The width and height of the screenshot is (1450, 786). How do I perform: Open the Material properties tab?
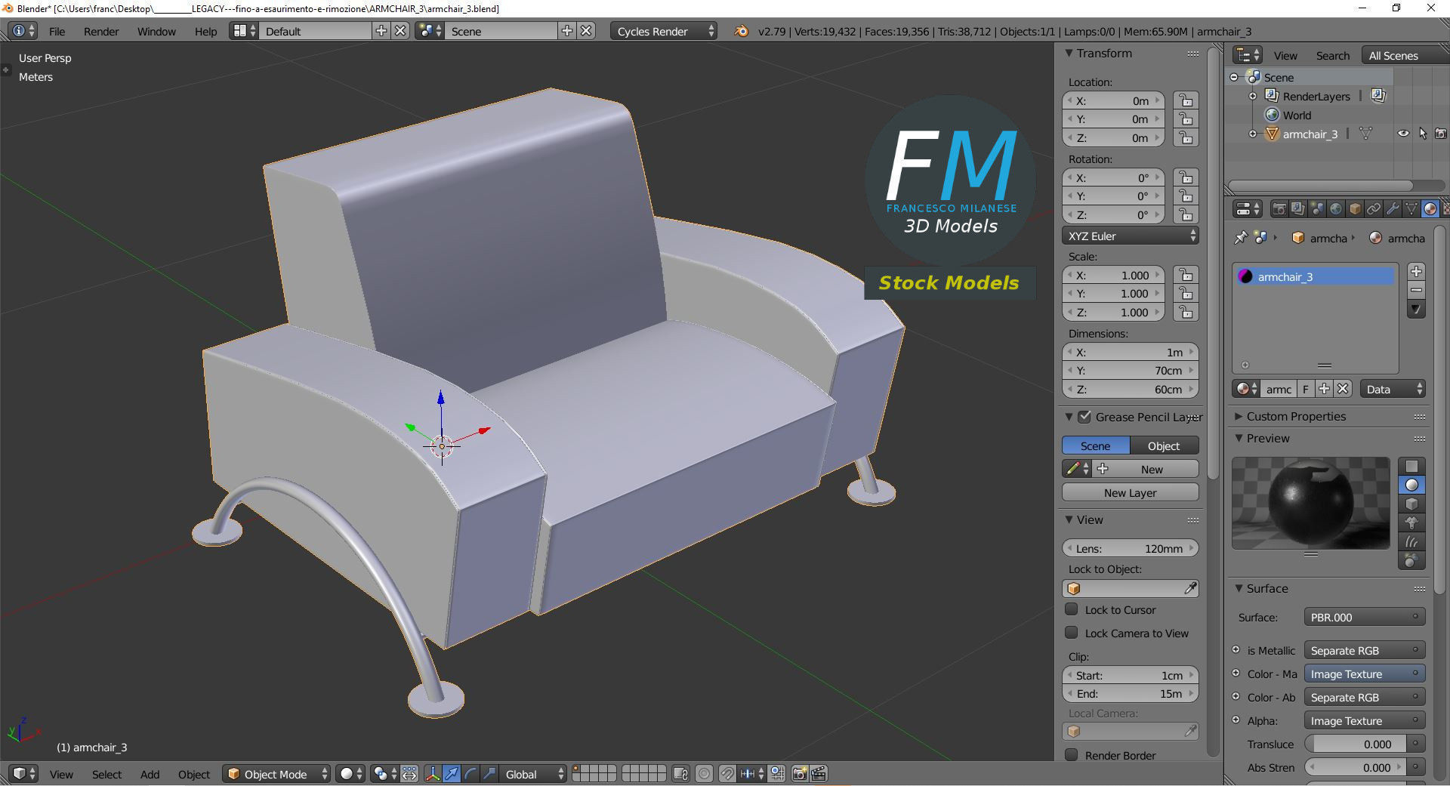click(x=1430, y=209)
